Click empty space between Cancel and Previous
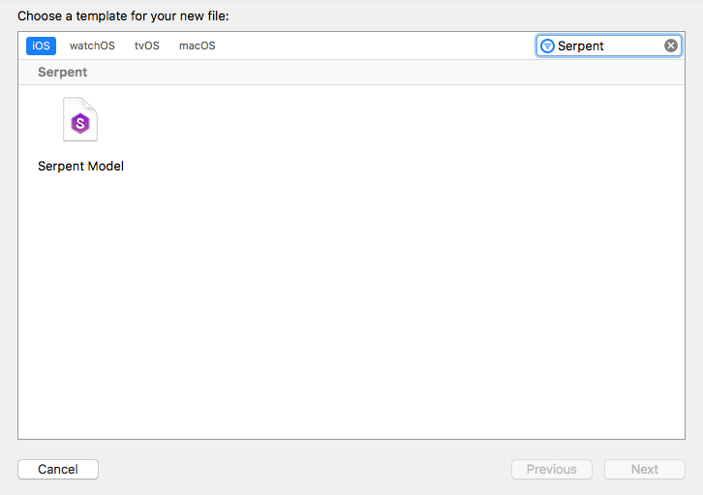 click(x=300, y=469)
